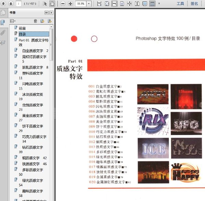The width and height of the screenshot is (205, 201).
Task: Click the single page document icon
Action: coord(122,4)
